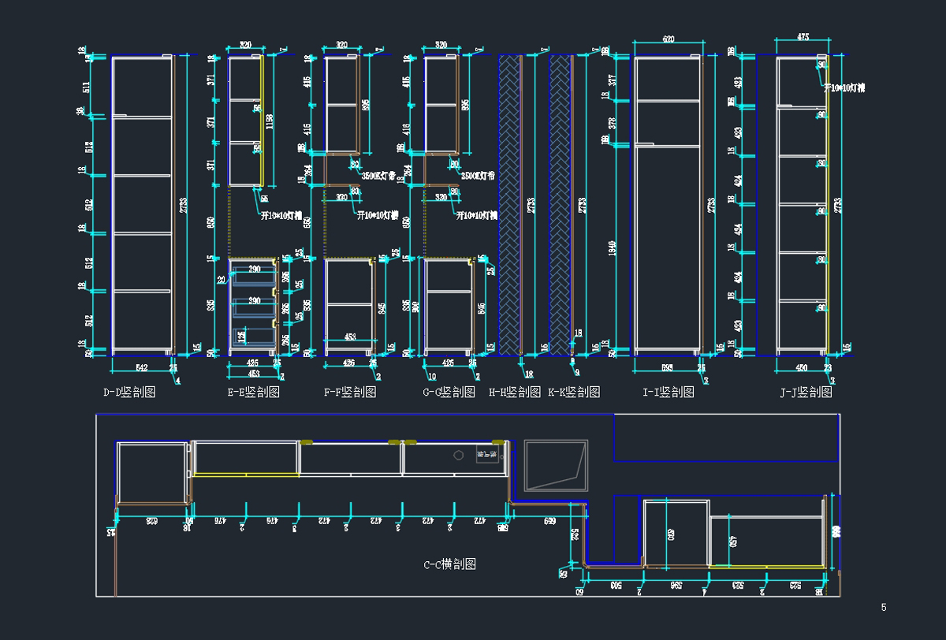Select the page number 5
The image size is (946, 640).
click(x=884, y=607)
